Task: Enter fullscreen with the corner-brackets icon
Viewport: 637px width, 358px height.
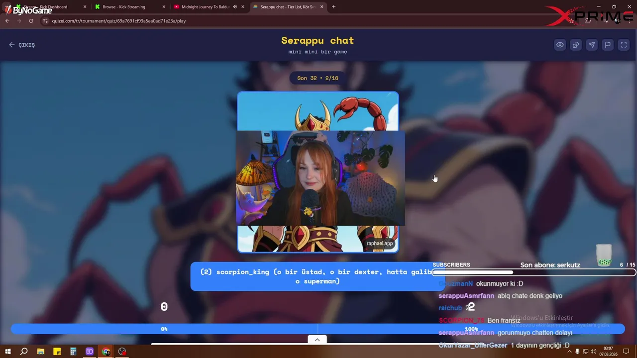Action: tap(624, 45)
